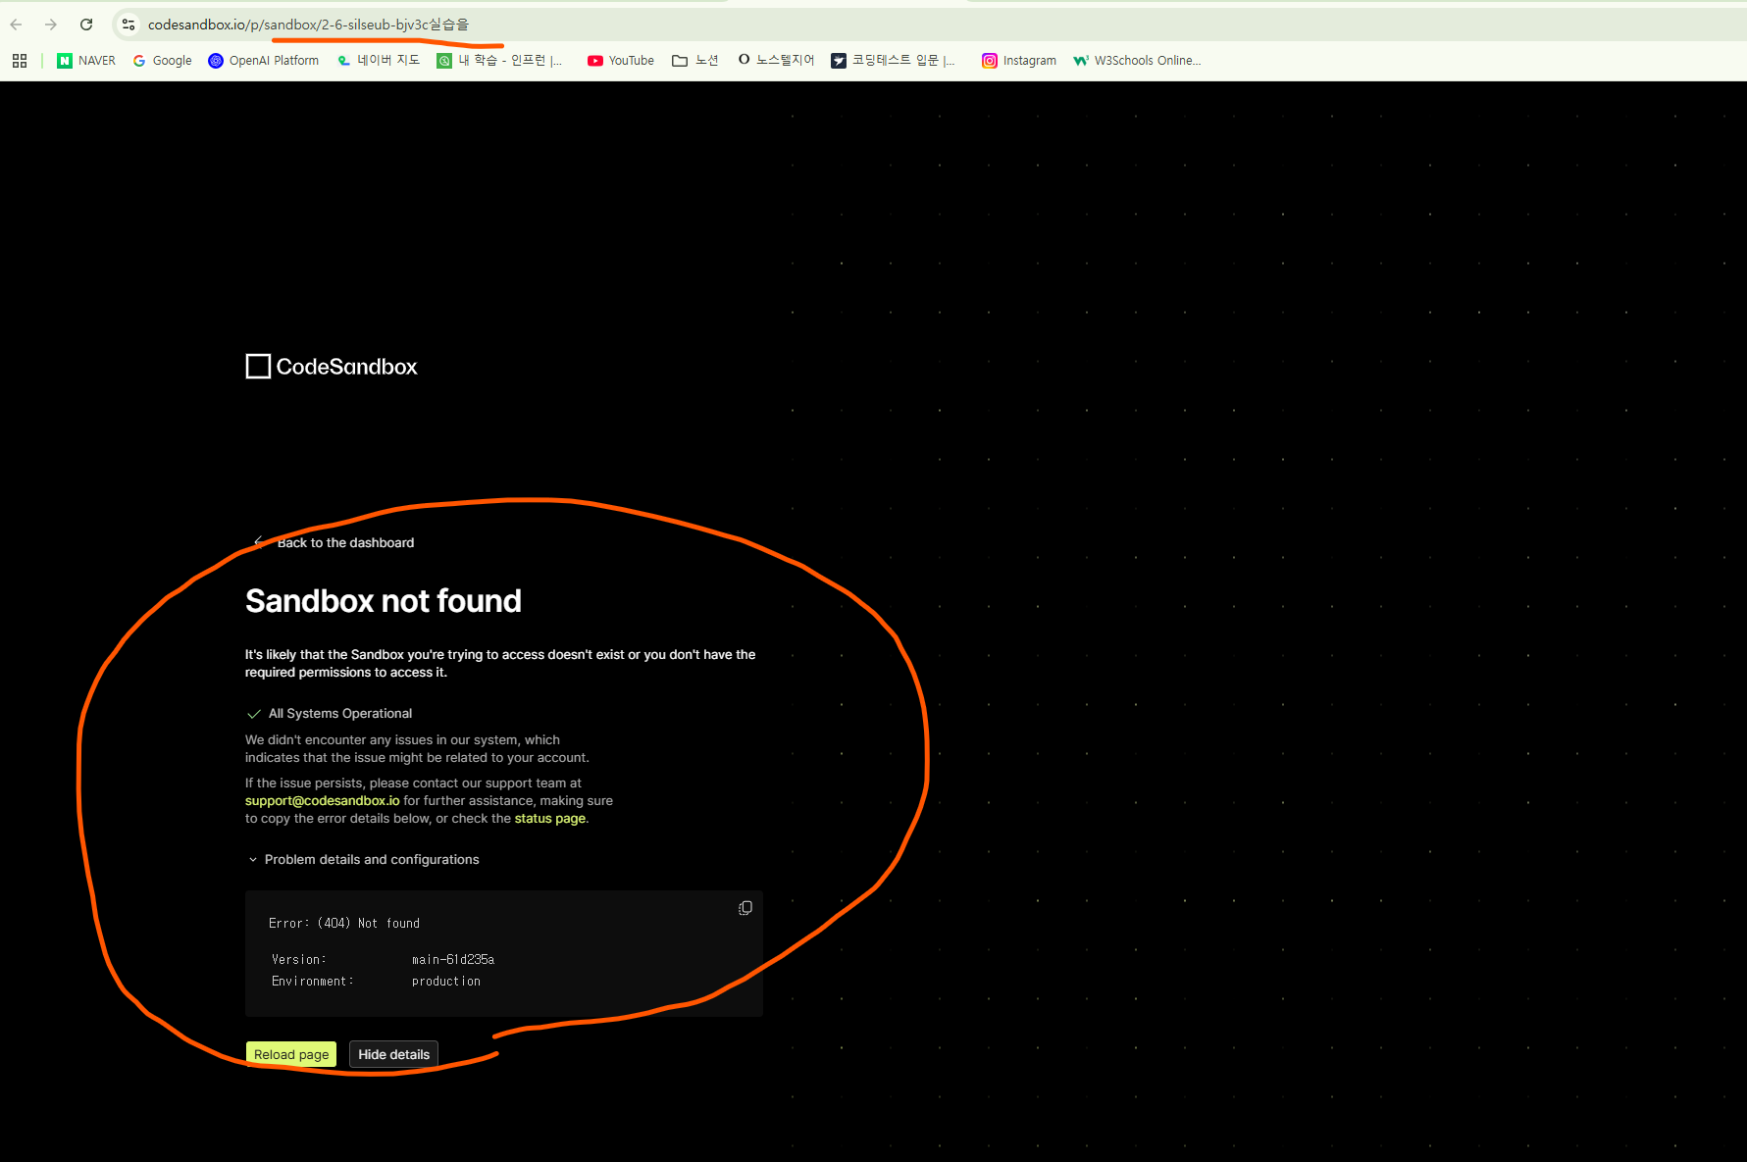
Task: Copy error details with the copy icon
Action: coord(745,908)
